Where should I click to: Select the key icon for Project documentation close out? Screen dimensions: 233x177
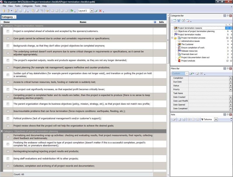click(x=179, y=58)
